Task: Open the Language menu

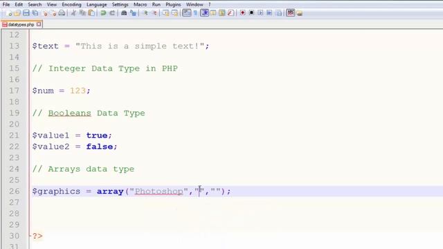Action: (x=97, y=5)
